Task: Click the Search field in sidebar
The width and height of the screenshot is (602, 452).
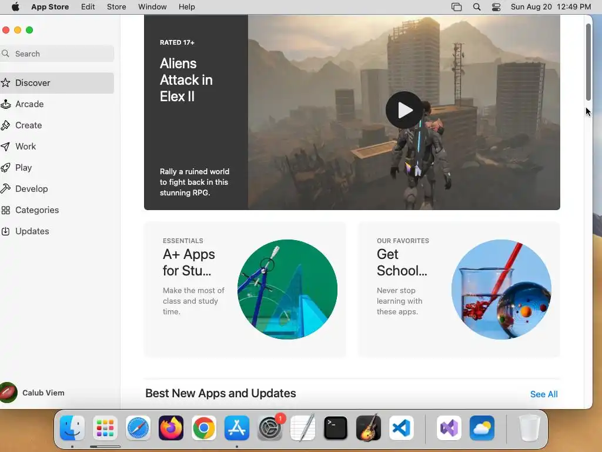Action: pyautogui.click(x=58, y=54)
